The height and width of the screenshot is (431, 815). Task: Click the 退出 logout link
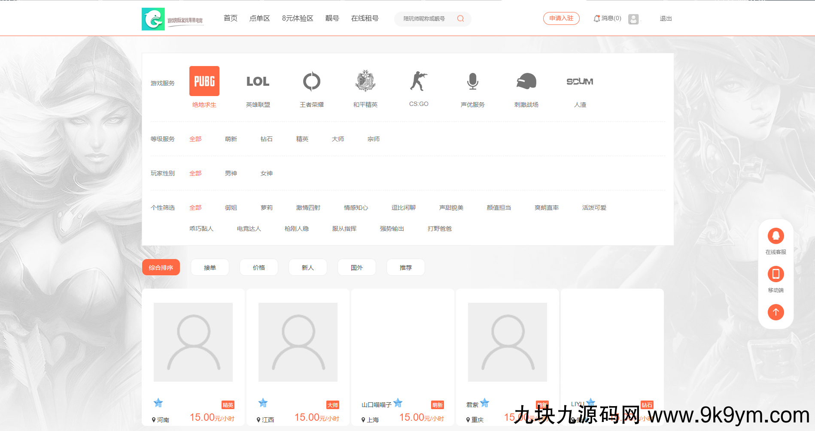[x=666, y=18]
